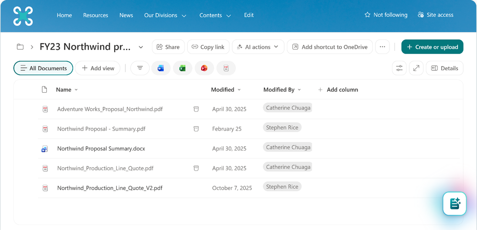Open Northwind_Production_Line_Quote_V2.pdf
Image resolution: width=477 pixels, height=230 pixels.
[x=110, y=188]
